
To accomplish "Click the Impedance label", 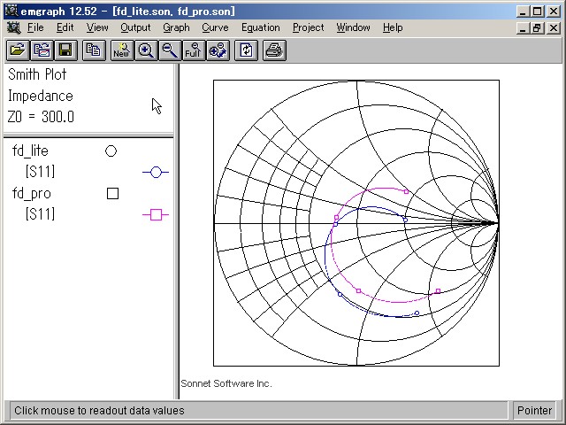I will 41,96.
